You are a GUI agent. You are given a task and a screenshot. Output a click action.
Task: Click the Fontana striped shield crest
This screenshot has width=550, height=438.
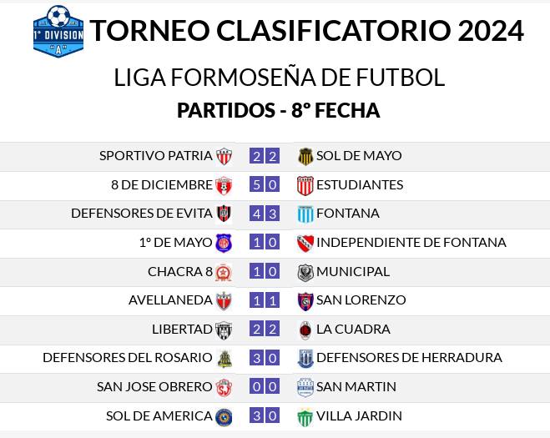(305, 214)
